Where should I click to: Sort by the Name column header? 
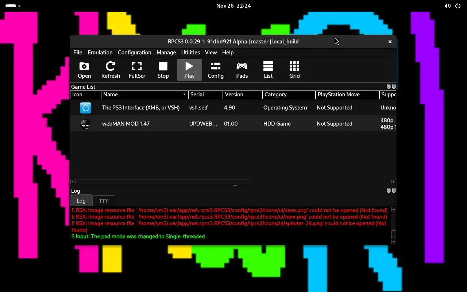click(144, 95)
